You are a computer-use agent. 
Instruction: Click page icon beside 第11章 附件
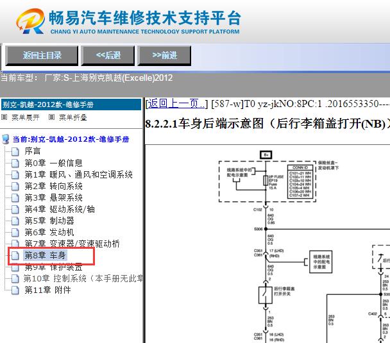15,290
